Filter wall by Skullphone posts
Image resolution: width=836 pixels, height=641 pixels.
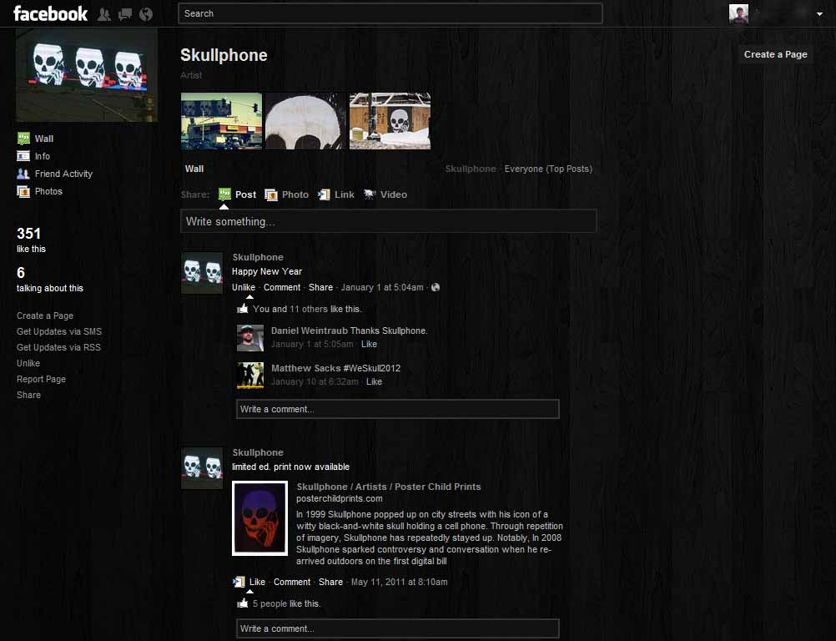[x=471, y=169]
